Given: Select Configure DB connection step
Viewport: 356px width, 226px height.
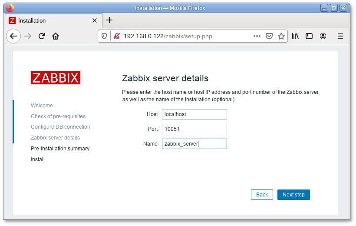Looking at the screenshot, I should (60, 126).
